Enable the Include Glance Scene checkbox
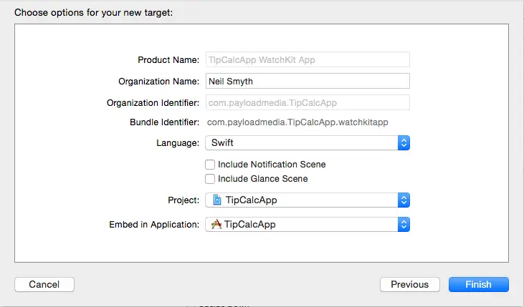 [211, 179]
